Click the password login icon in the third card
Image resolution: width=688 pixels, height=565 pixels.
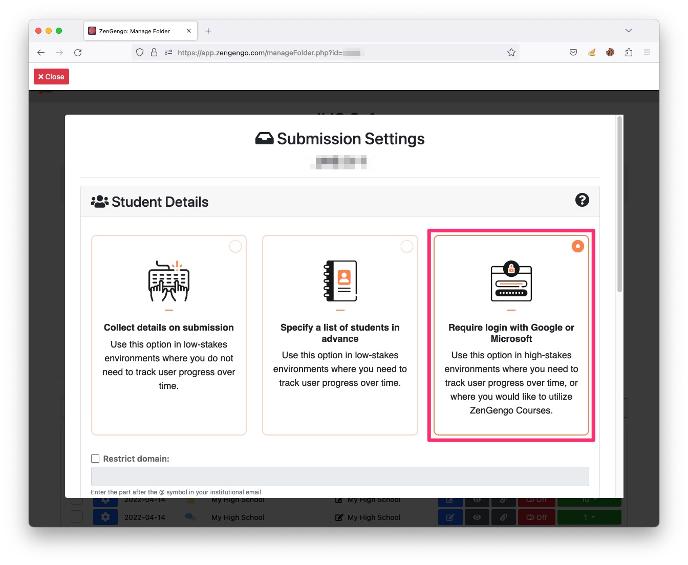(511, 281)
